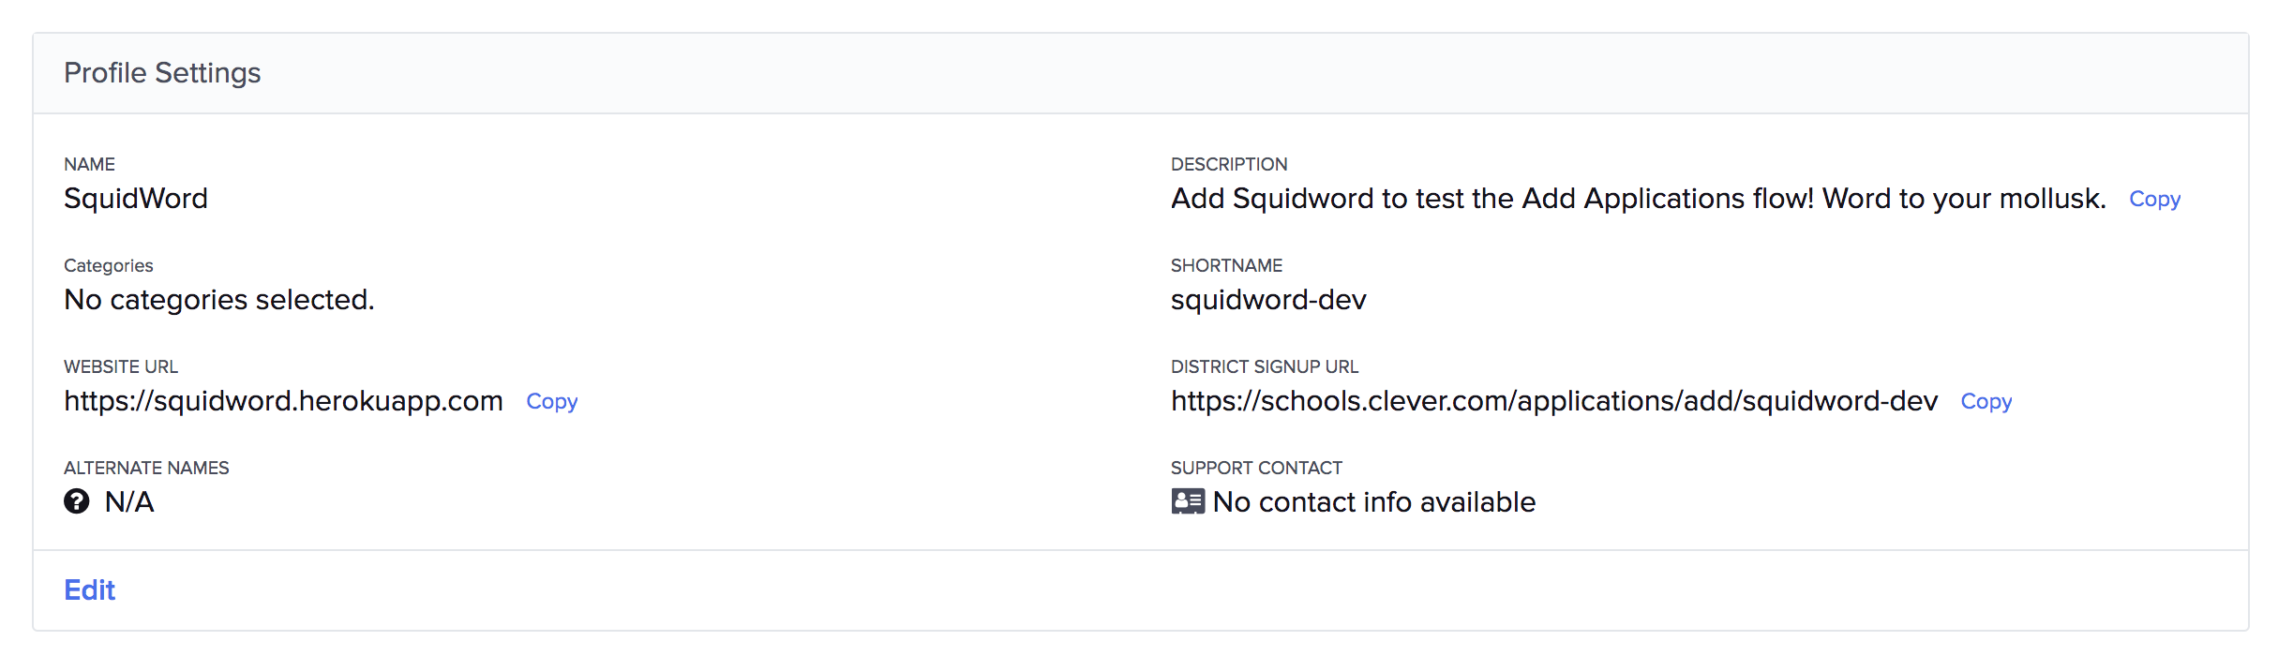Click the description text about mollusk
Viewport: 2293px width, 656px height.
point(1638,199)
